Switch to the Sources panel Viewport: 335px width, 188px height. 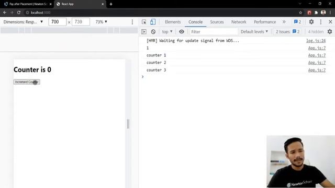(x=217, y=22)
